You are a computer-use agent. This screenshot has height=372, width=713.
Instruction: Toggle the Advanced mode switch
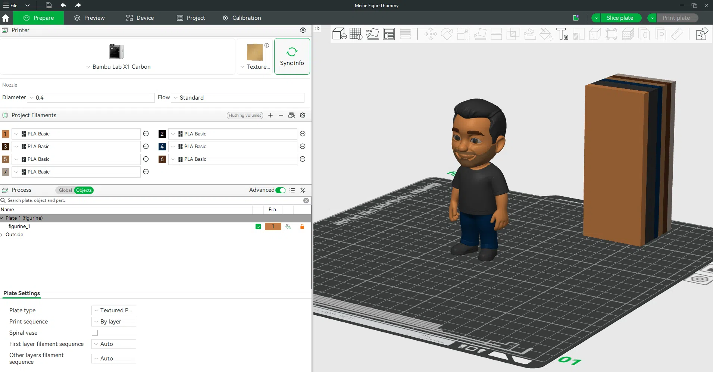point(280,190)
